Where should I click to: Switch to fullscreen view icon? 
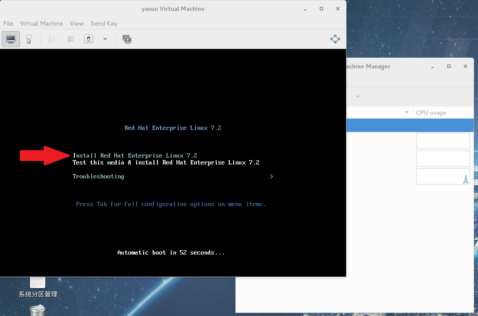click(x=335, y=39)
